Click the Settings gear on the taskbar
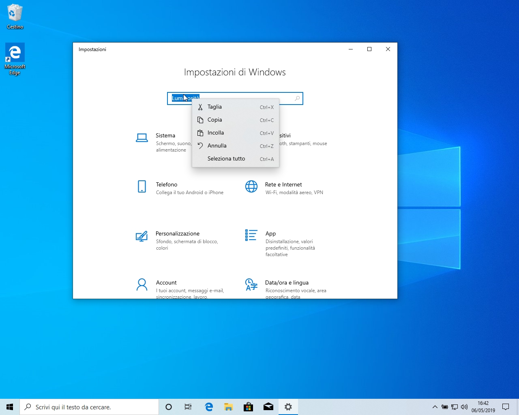Viewport: 519px width, 415px height. (288, 407)
